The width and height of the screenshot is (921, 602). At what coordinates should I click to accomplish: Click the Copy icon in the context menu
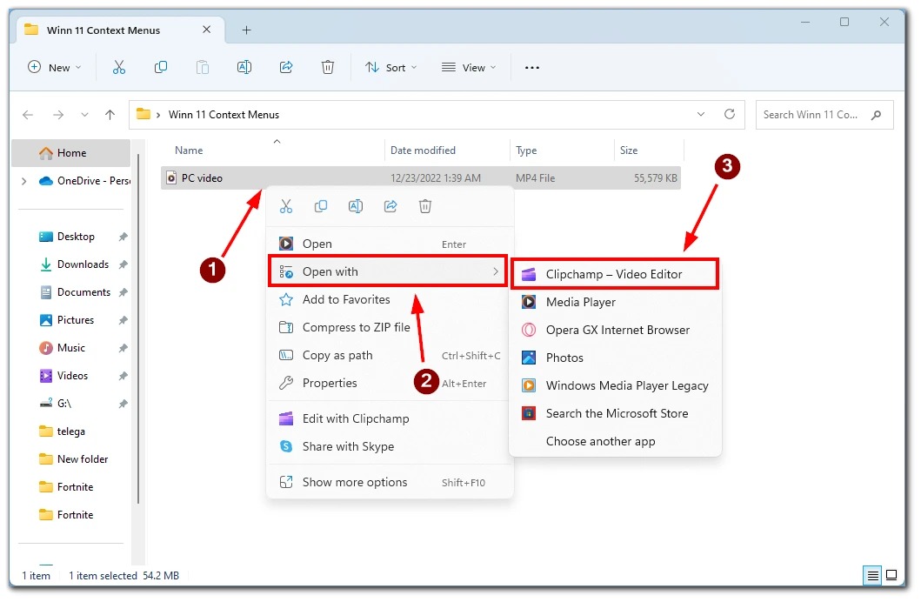pyautogui.click(x=321, y=206)
